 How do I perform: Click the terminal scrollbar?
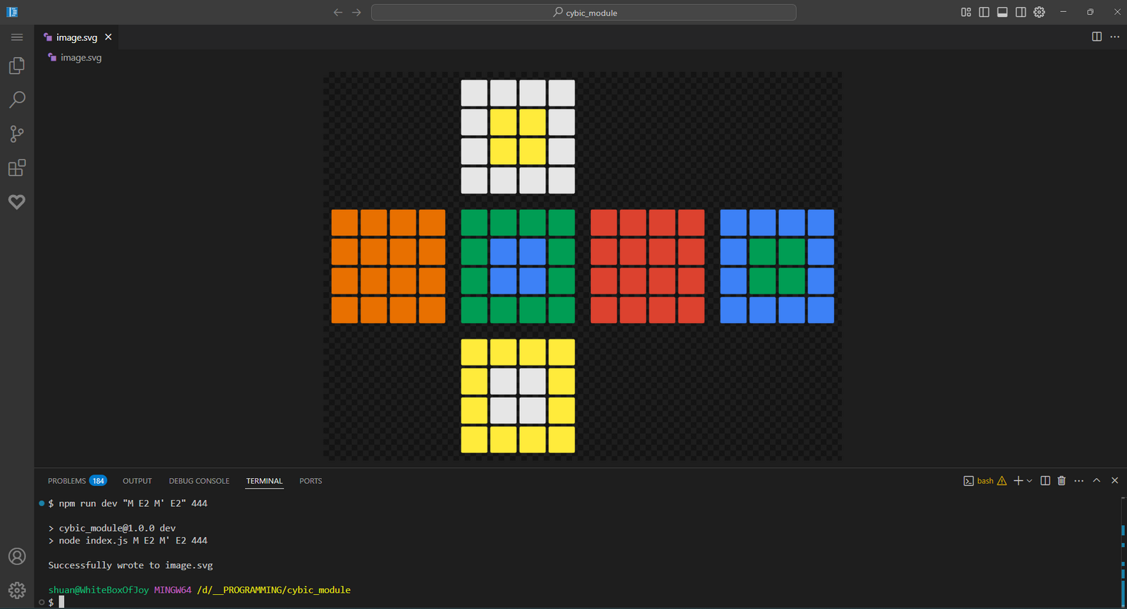pyautogui.click(x=1123, y=552)
